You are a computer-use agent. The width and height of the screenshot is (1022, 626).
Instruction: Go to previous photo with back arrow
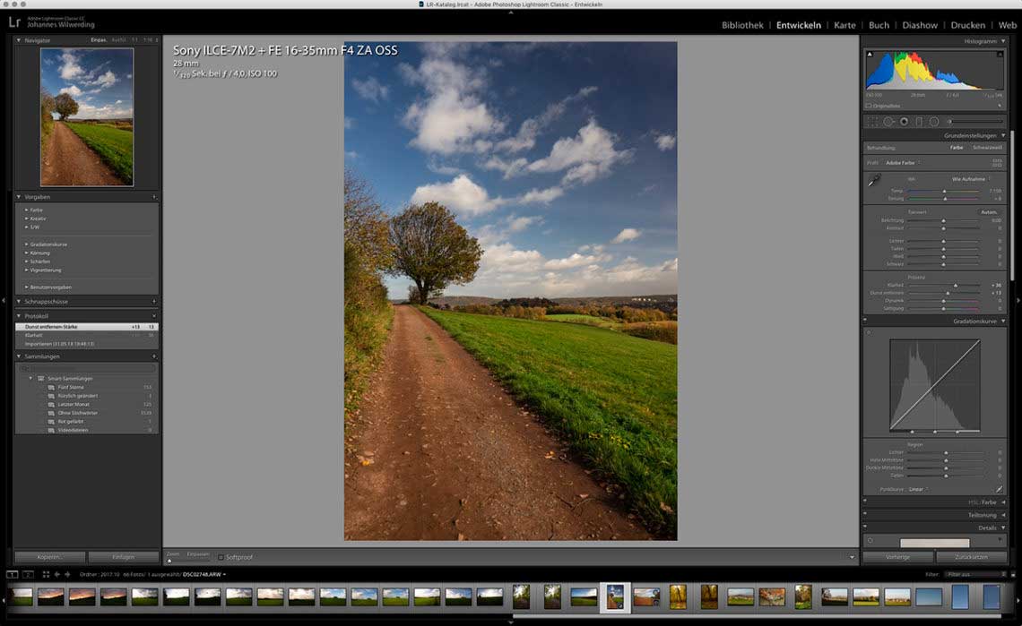(57, 575)
